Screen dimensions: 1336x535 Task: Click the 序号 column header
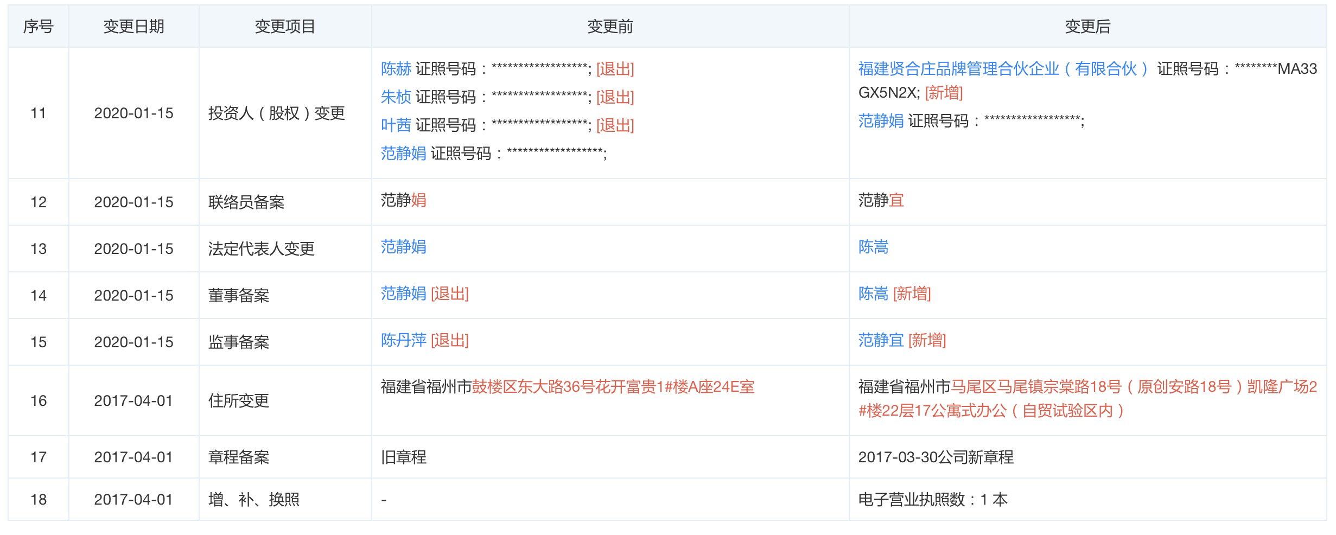click(x=38, y=27)
